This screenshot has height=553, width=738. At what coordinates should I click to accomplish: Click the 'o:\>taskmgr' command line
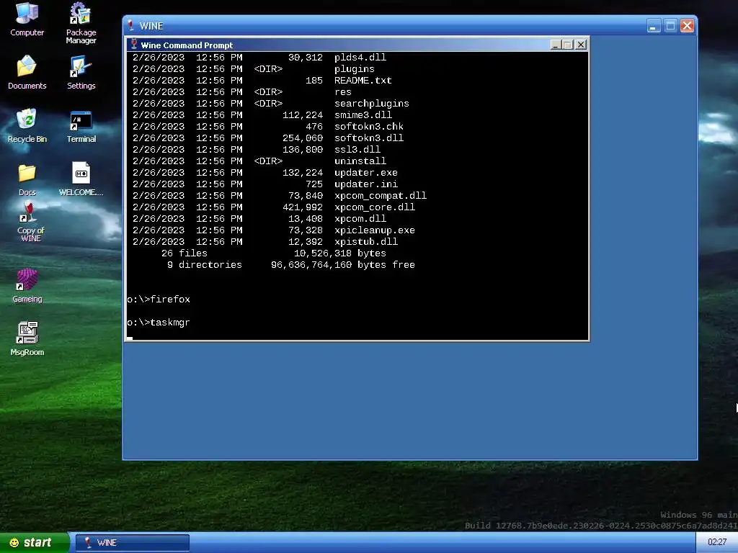coord(159,323)
